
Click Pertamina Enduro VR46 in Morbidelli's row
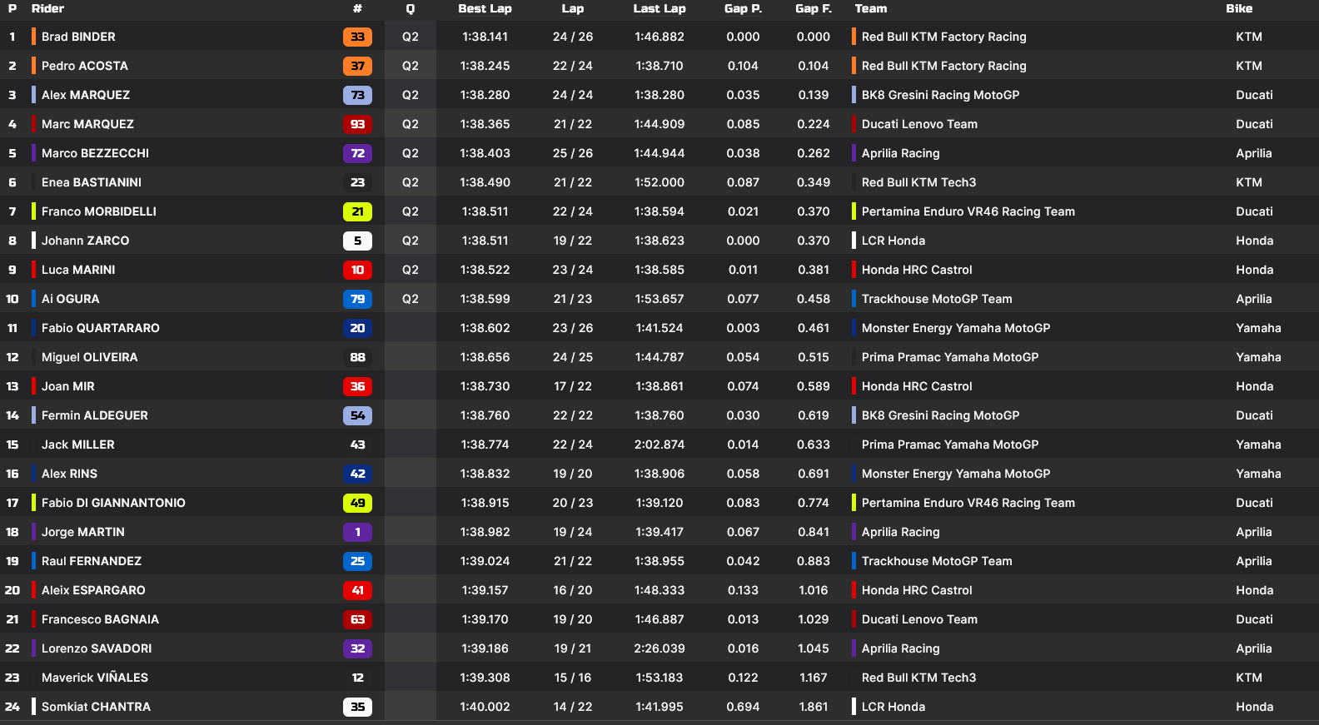968,211
